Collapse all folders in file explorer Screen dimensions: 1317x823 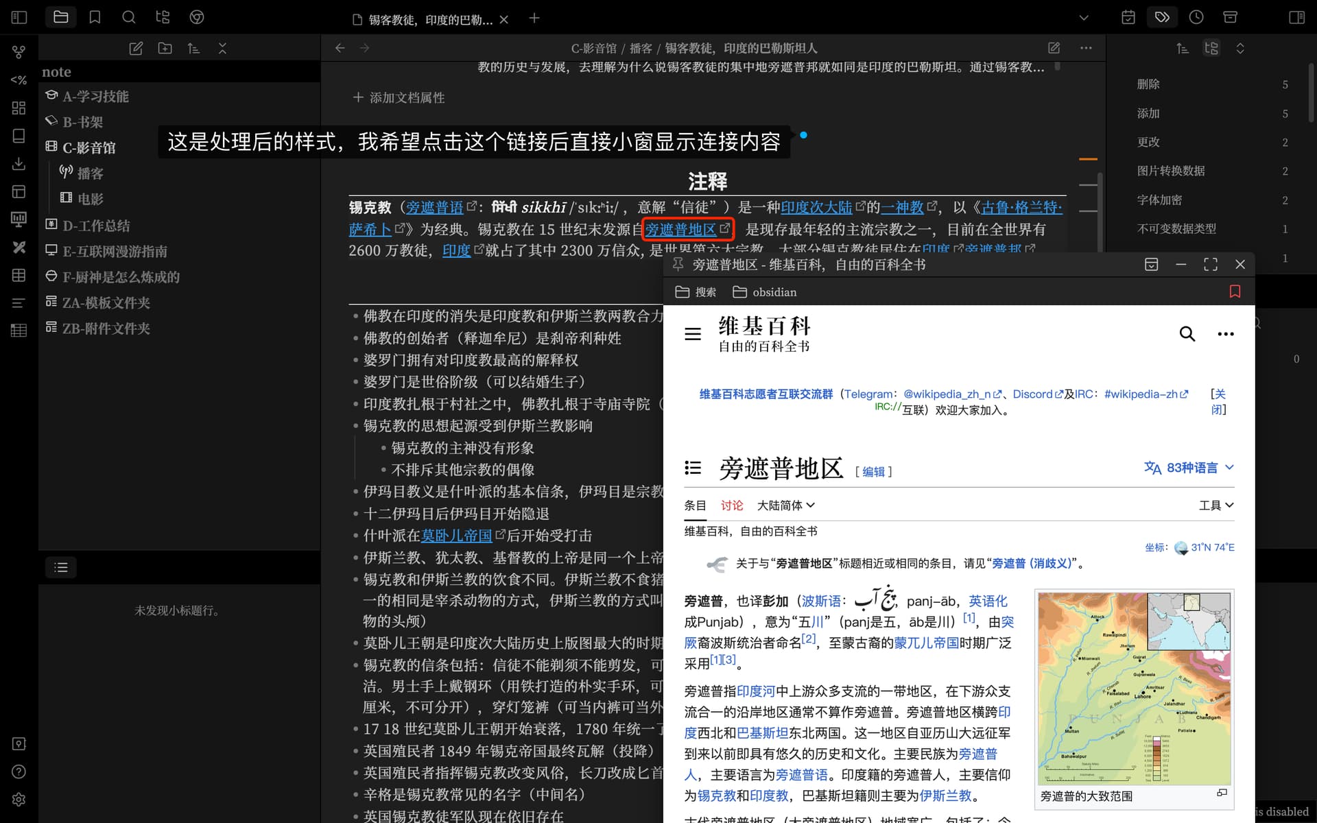(x=222, y=48)
